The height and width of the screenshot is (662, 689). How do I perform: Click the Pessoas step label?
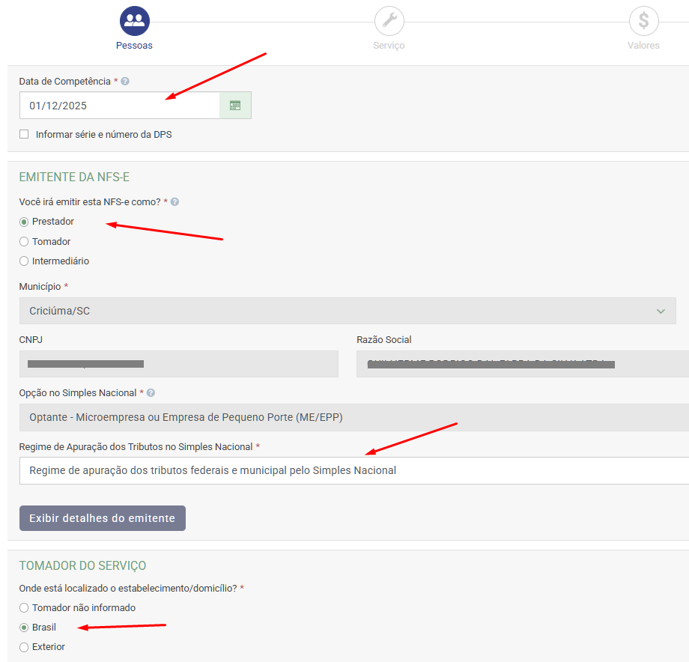(x=134, y=46)
